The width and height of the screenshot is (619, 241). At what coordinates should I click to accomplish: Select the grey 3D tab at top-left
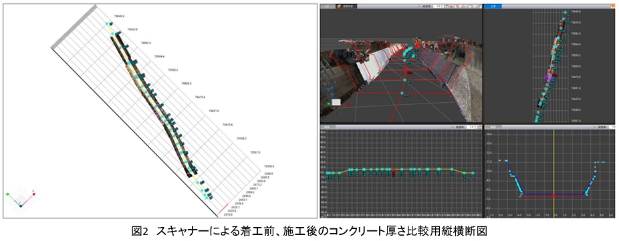328,6
